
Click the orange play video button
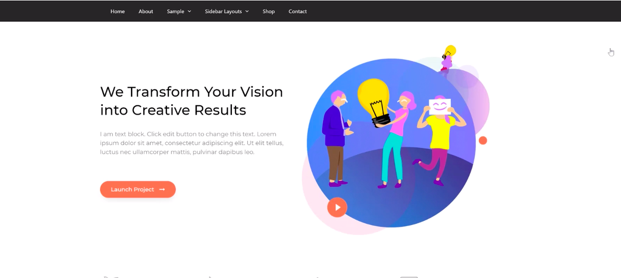[337, 207]
